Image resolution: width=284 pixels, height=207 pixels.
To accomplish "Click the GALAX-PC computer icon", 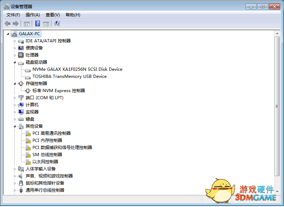I will [14, 34].
